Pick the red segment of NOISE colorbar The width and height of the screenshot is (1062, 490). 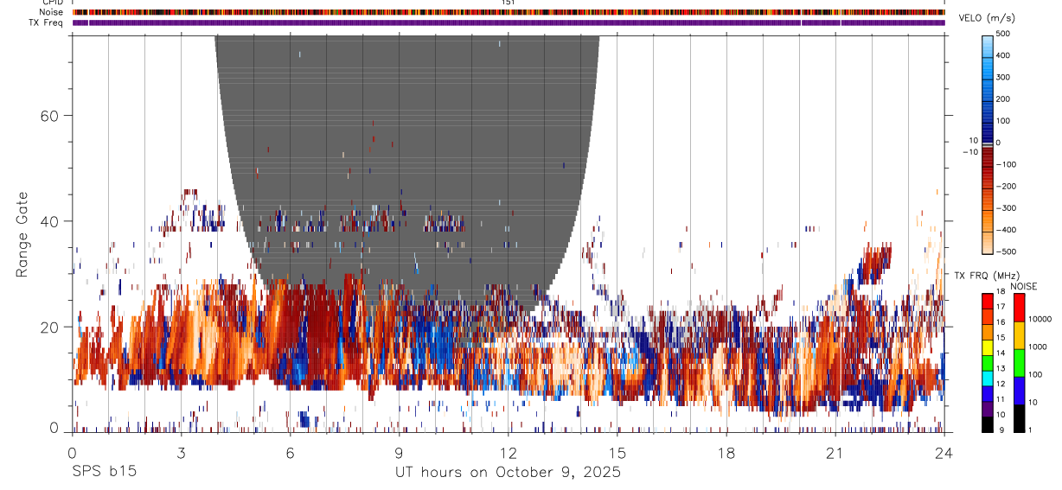pyautogui.click(x=1019, y=308)
